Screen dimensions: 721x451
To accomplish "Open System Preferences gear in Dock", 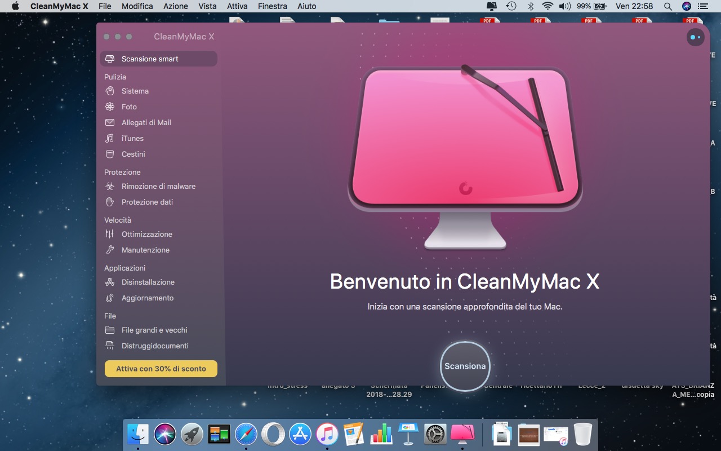I will click(435, 434).
